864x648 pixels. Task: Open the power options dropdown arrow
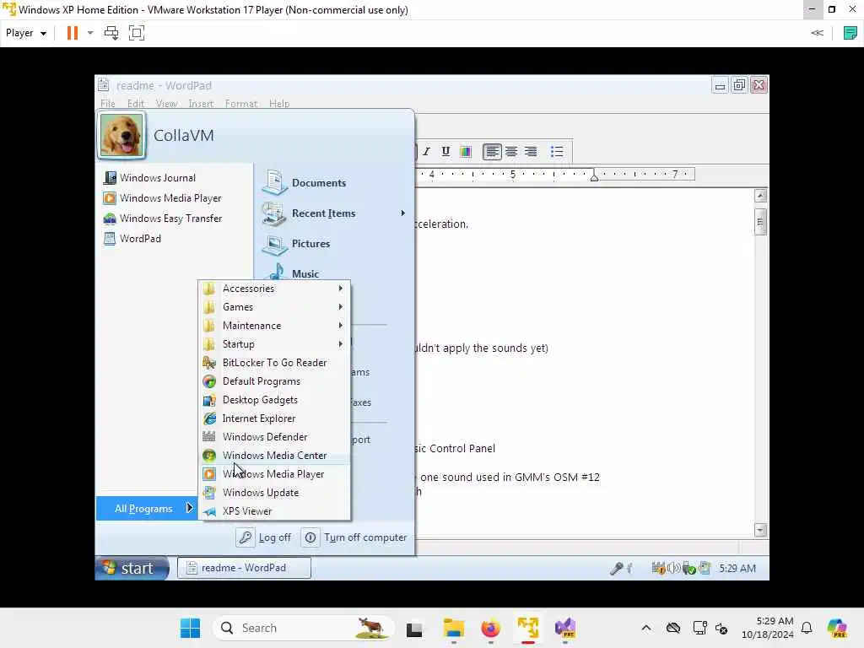(90, 33)
